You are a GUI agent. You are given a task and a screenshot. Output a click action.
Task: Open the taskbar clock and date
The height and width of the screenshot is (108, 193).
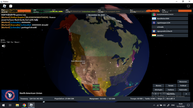pos(180,105)
